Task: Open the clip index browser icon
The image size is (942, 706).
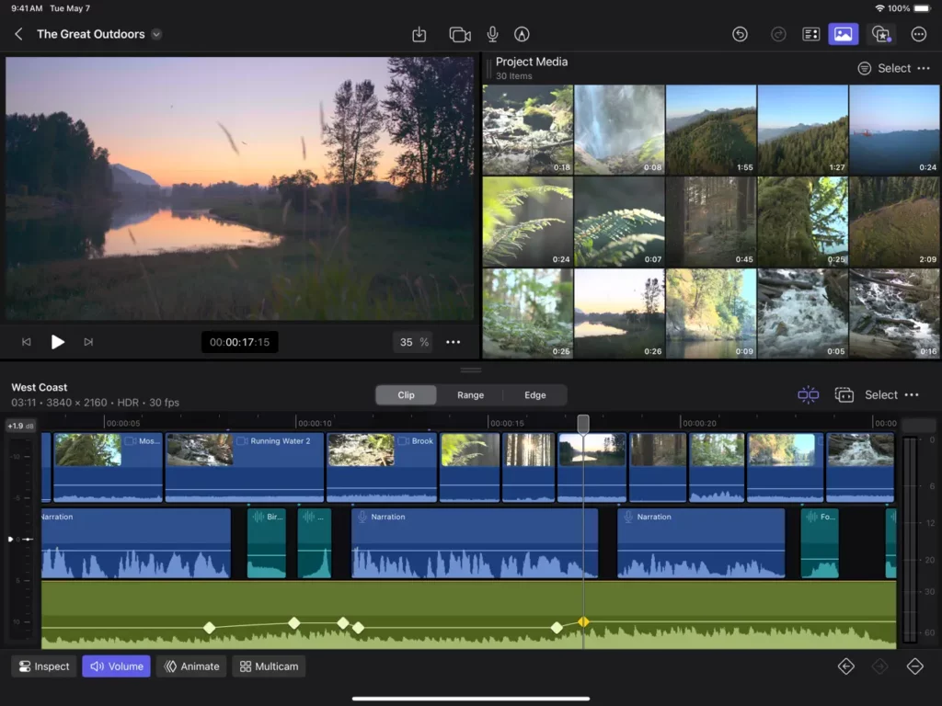Action: point(810,34)
